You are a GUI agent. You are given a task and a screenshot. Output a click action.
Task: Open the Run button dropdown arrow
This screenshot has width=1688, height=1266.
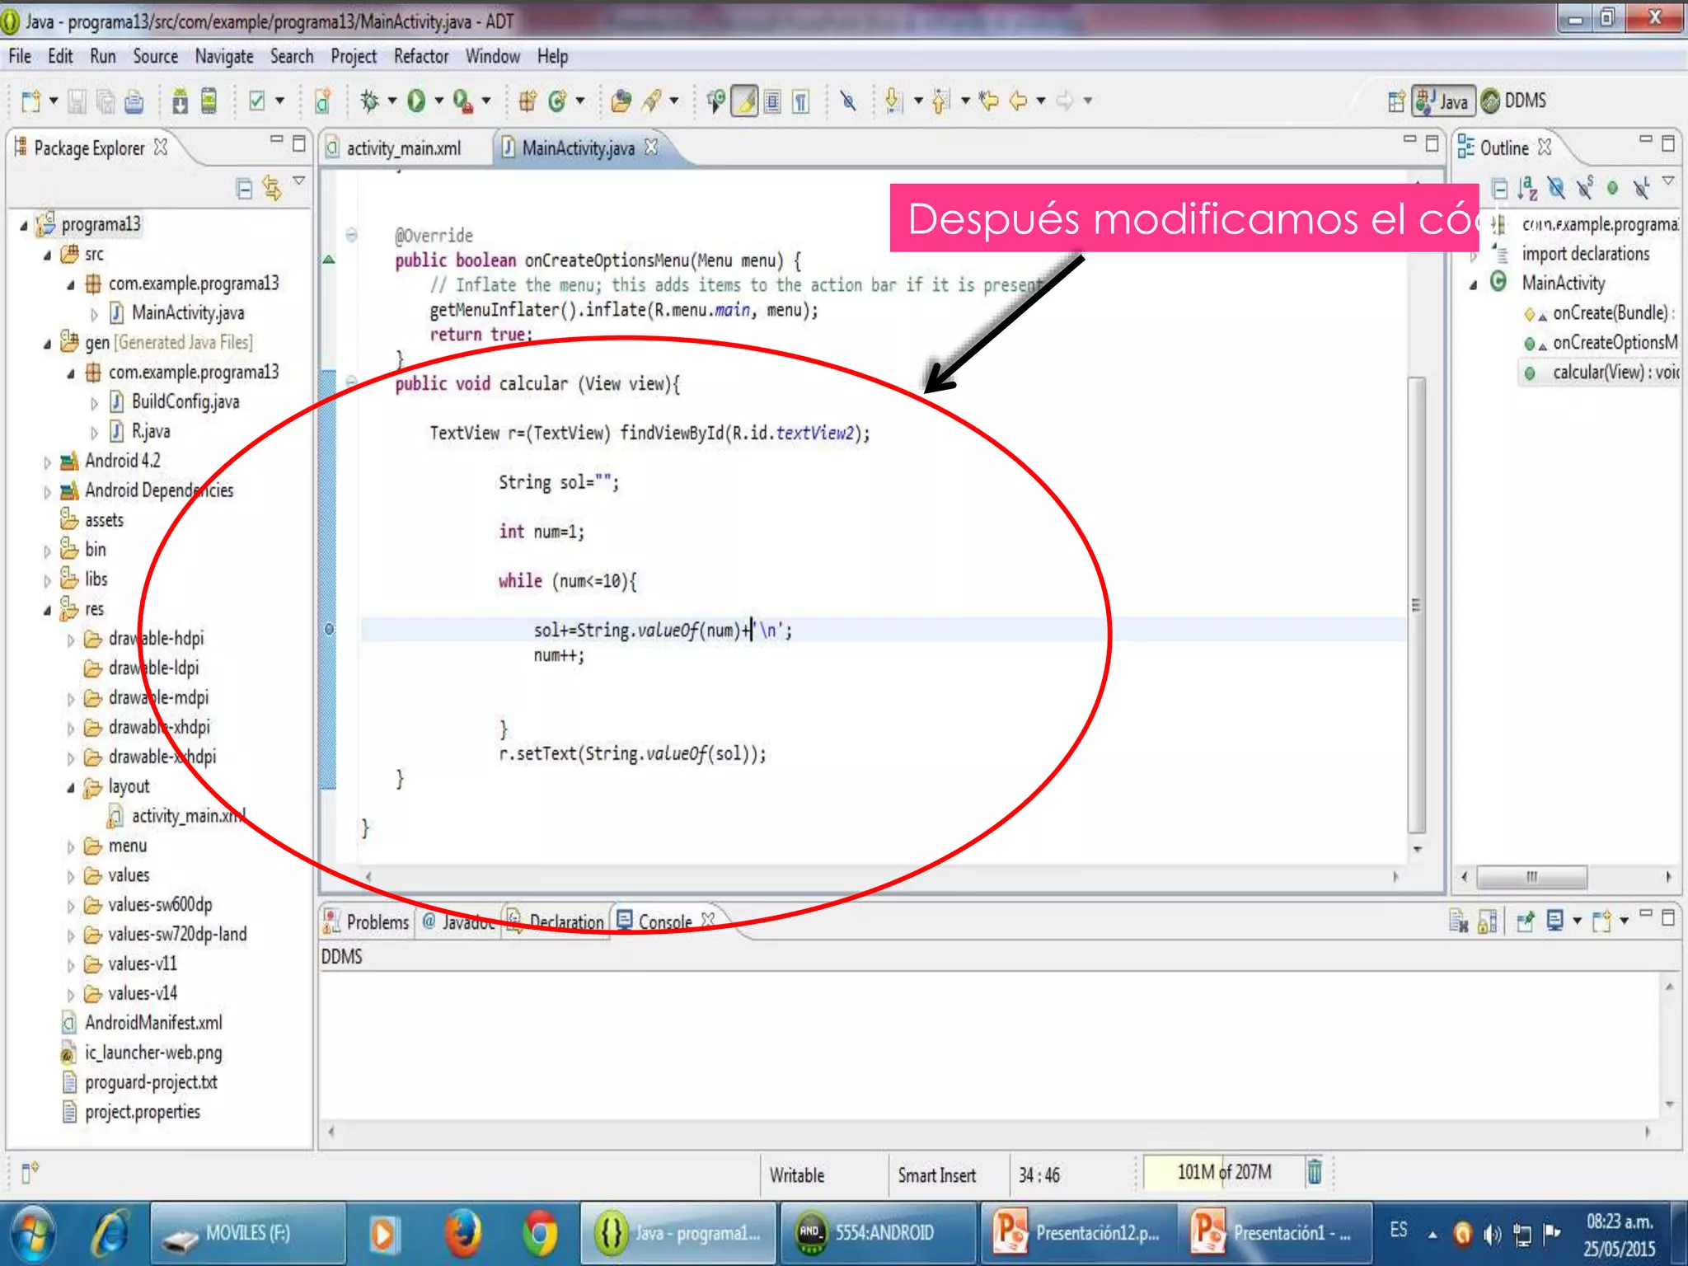pyautogui.click(x=439, y=101)
